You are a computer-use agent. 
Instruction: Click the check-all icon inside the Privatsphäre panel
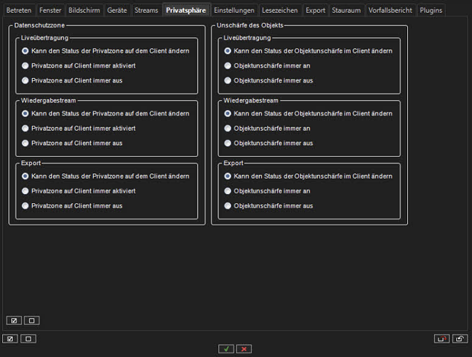coord(14,321)
